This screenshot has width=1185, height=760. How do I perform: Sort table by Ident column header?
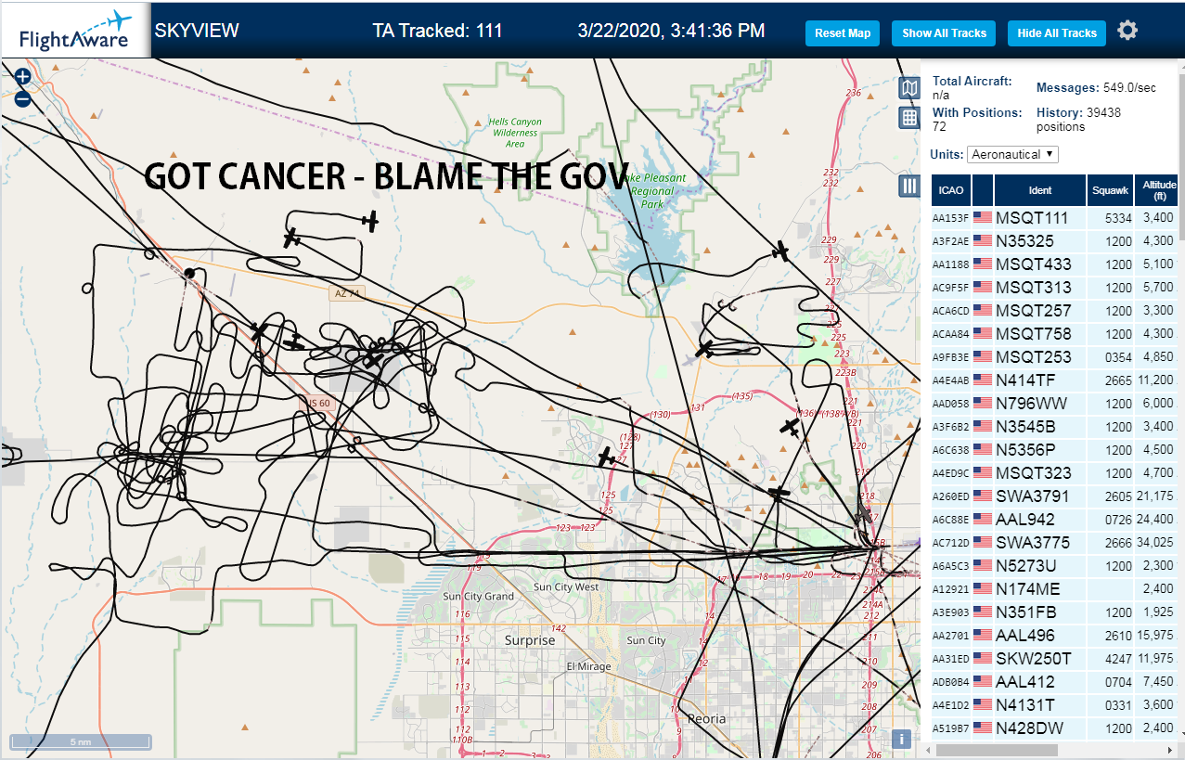pyautogui.click(x=1040, y=190)
